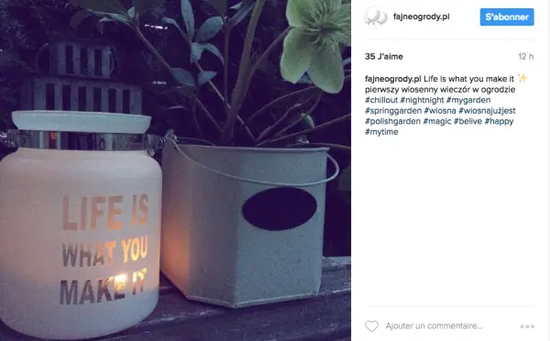Open the #chillout hashtag
The width and height of the screenshot is (550, 341).
click(x=381, y=100)
